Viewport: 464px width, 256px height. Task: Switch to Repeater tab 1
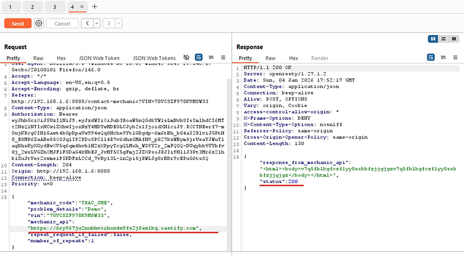pos(11,7)
